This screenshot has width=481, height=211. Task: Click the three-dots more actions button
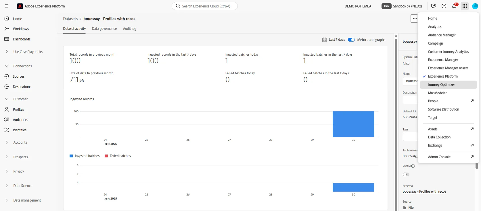414,18
